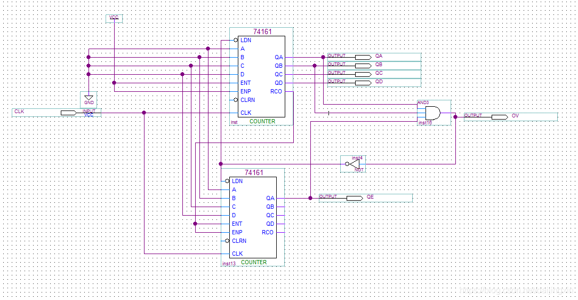Click the 74161 title of the inst13 counter
578x300 pixels.
(x=254, y=173)
